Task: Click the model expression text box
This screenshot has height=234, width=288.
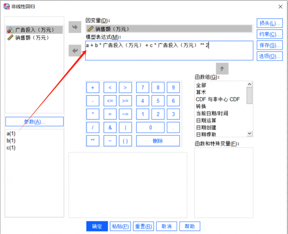Action: [169, 50]
